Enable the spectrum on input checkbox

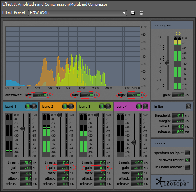[x=187, y=153]
